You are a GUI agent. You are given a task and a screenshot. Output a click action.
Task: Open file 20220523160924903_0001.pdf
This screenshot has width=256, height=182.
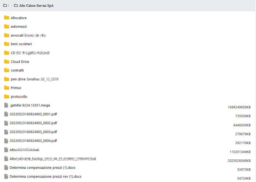[33, 114]
